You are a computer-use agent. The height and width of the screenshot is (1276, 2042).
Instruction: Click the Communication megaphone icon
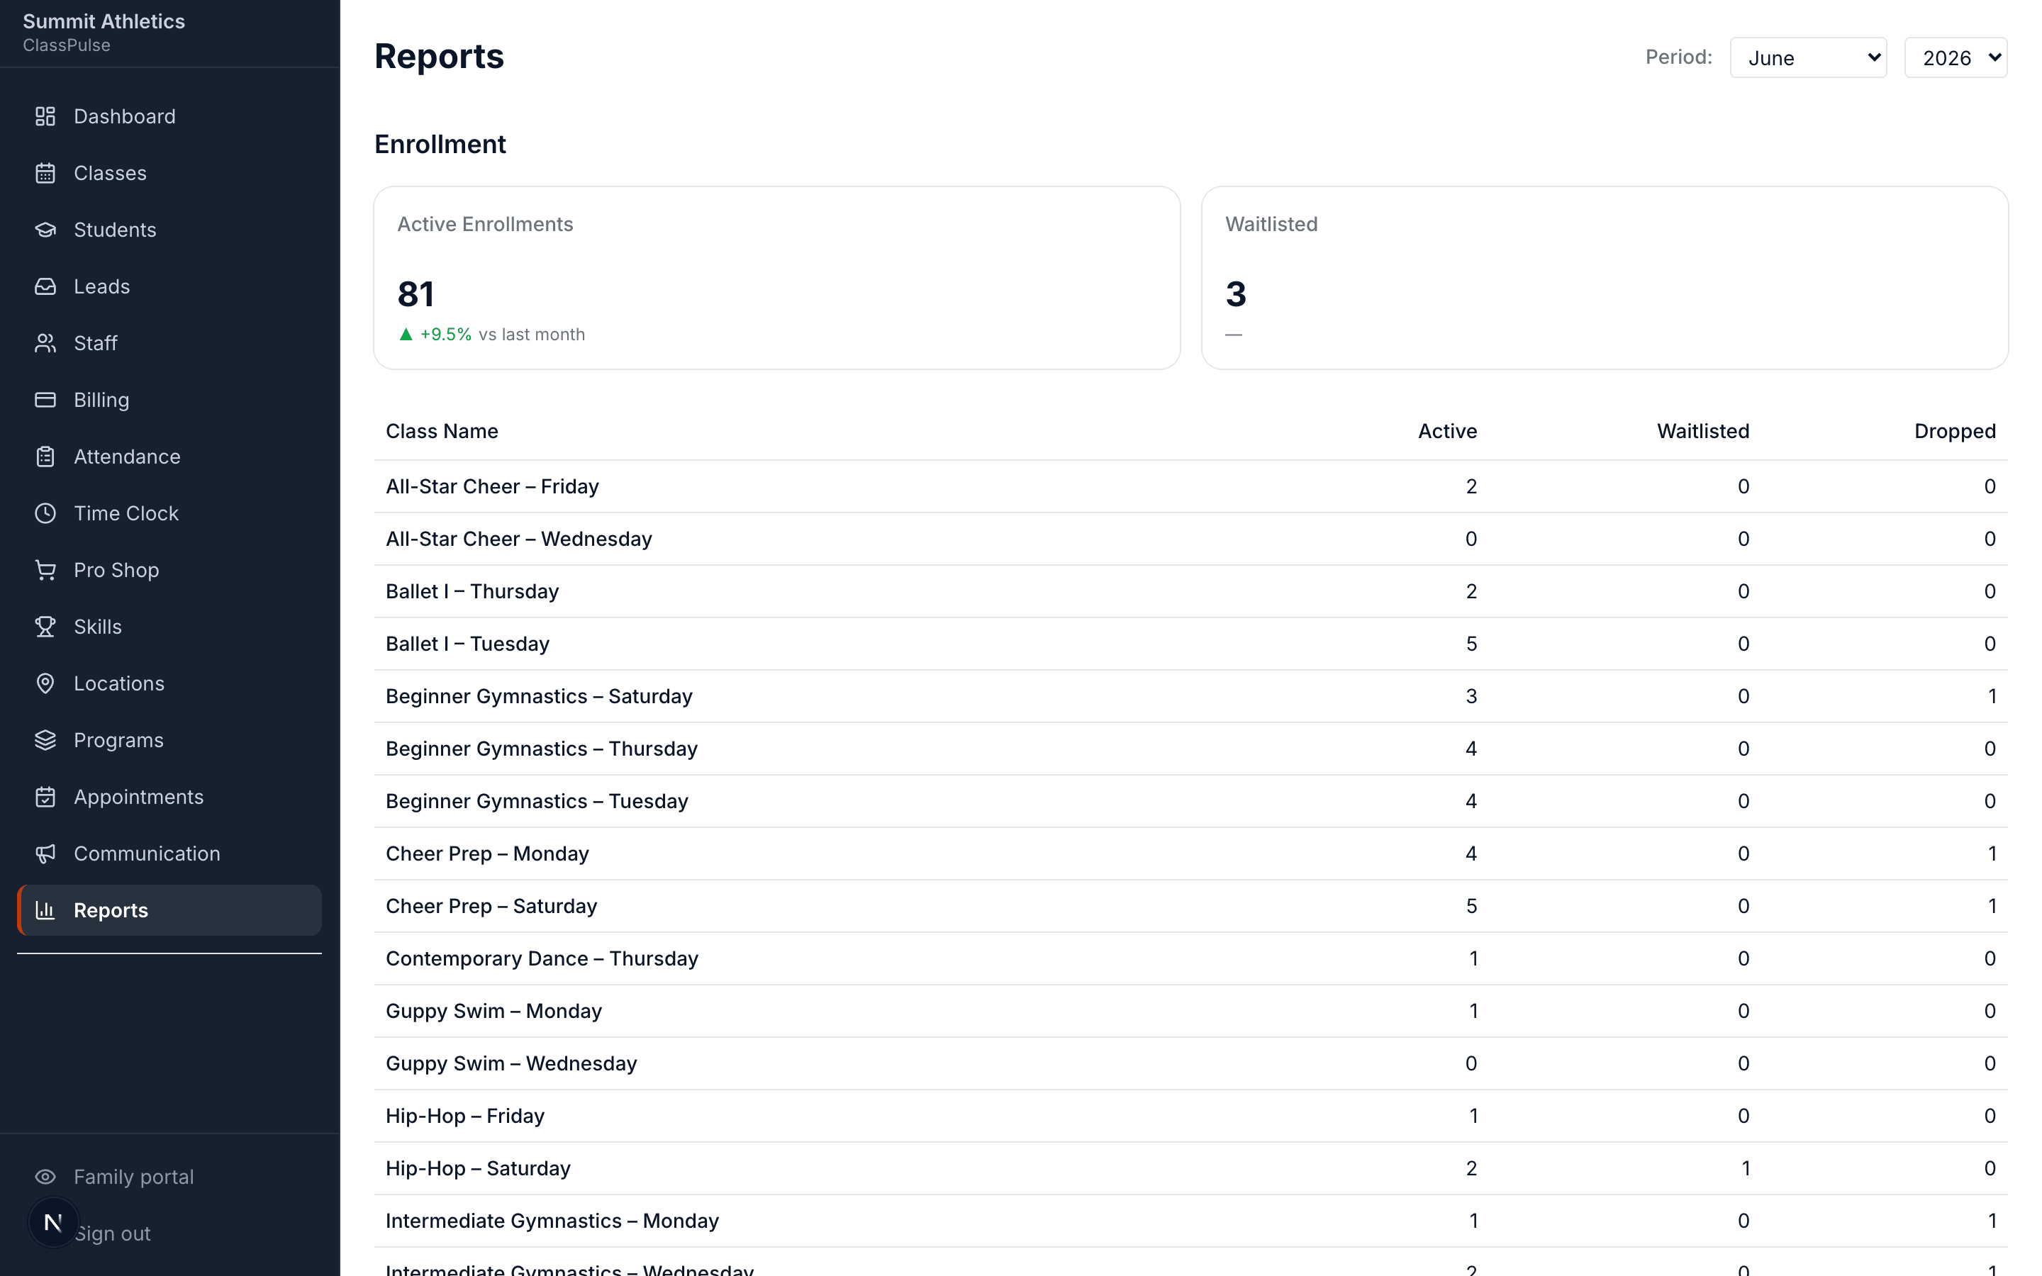45,854
